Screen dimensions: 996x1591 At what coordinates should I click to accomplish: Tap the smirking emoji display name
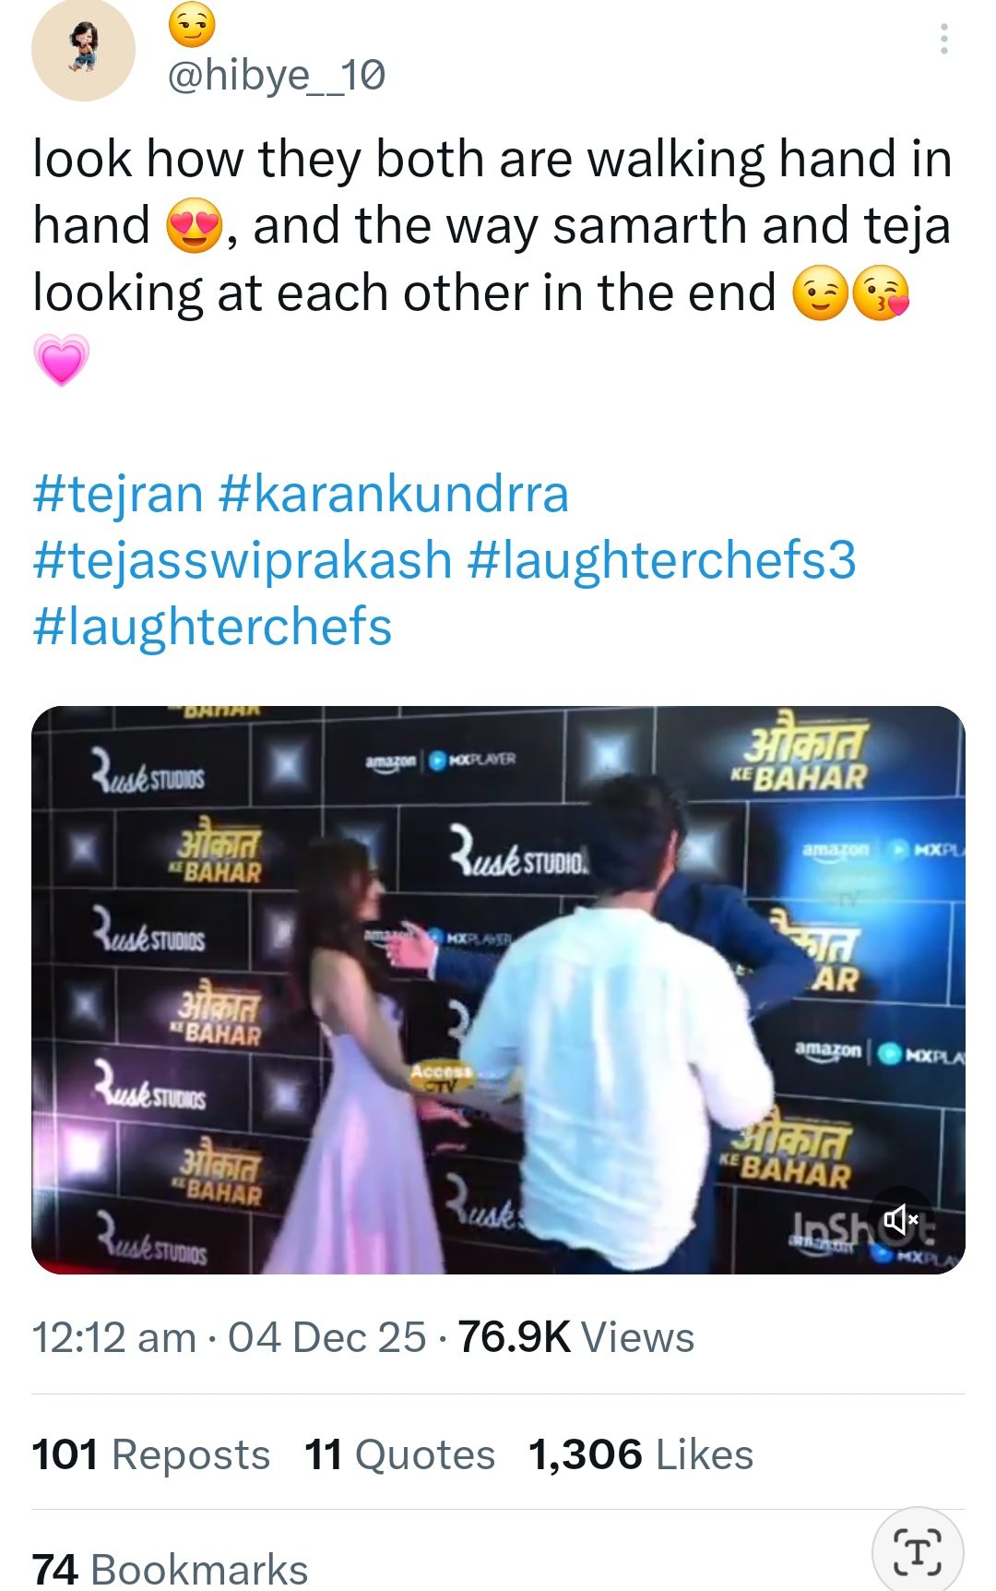click(192, 25)
